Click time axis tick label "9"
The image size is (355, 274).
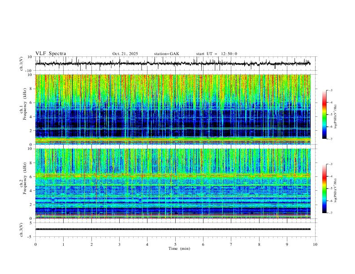tap(287, 244)
